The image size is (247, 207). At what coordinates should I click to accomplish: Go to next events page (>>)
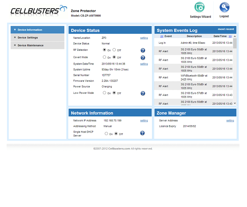click(230, 36)
